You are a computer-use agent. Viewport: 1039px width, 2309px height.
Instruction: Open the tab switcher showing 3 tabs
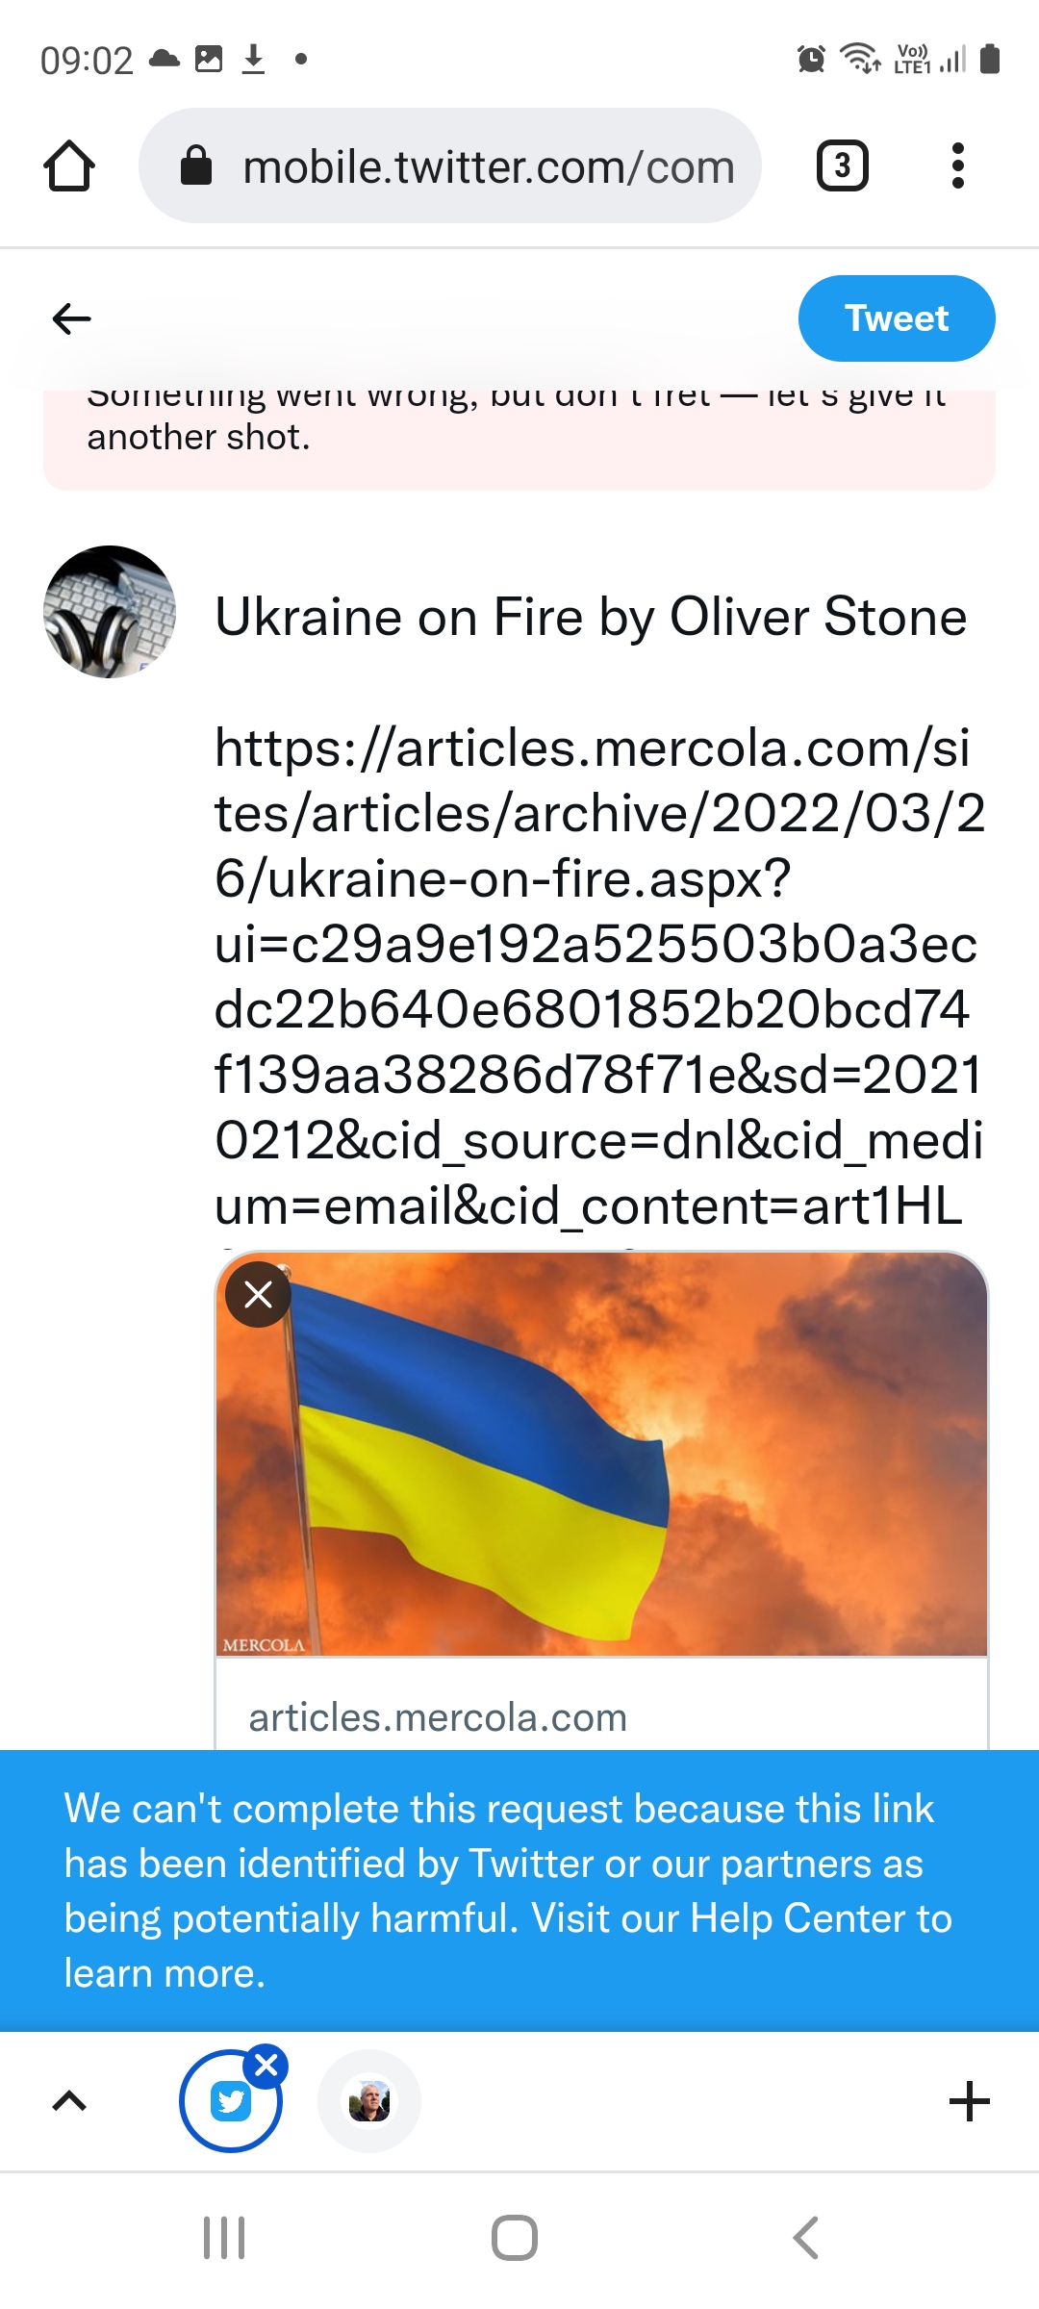(842, 166)
